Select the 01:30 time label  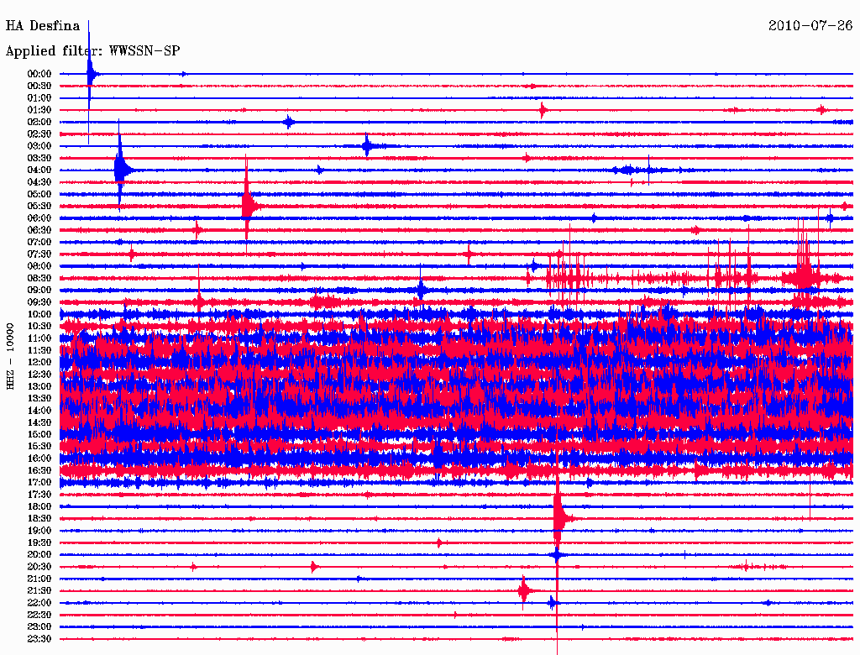(x=39, y=110)
